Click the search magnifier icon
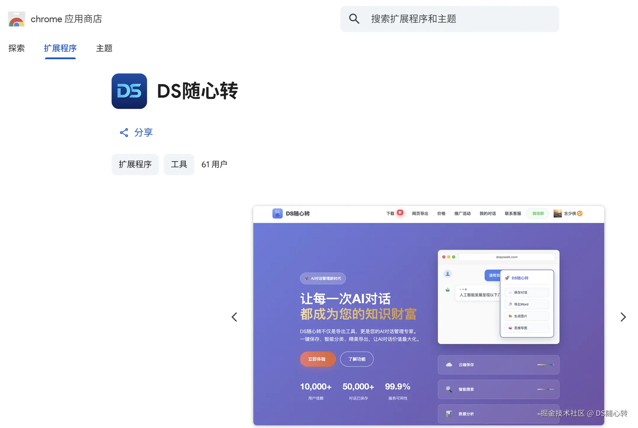This screenshot has height=428, width=638. coord(354,19)
